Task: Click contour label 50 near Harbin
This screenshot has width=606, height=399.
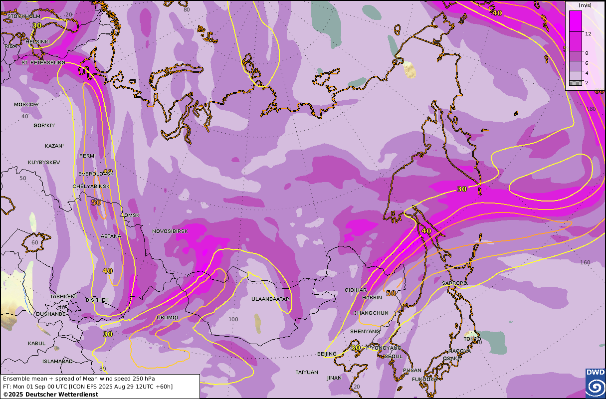Action: [391, 293]
